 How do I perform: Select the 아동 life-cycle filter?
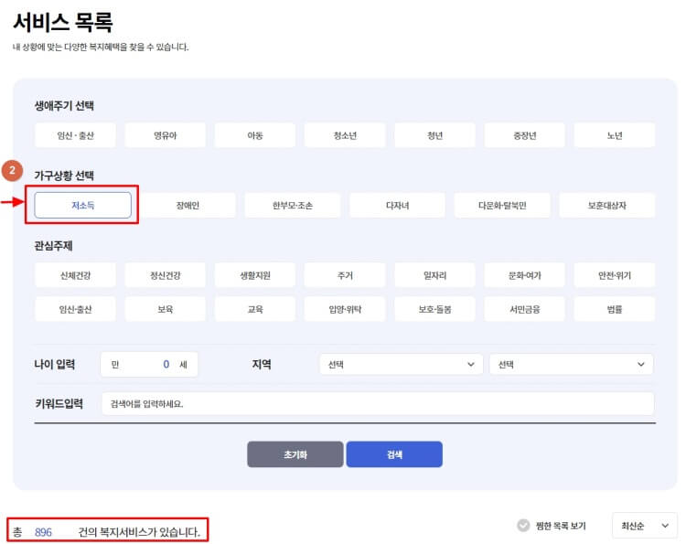pos(255,135)
